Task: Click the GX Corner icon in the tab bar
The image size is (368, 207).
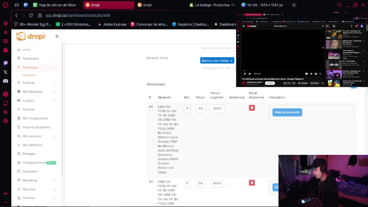Action: (x=17, y=5)
